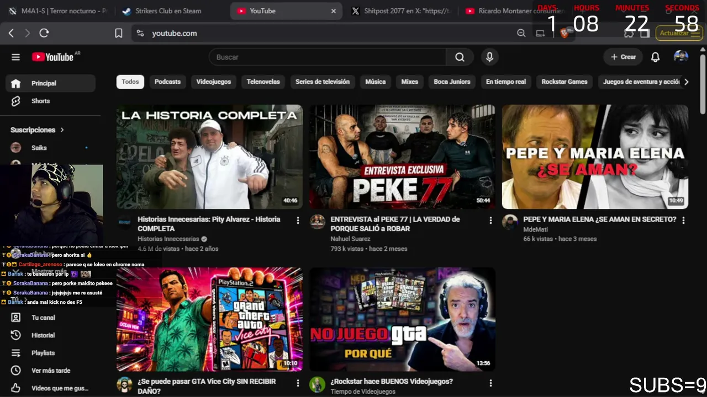Viewport: 707px width, 397px height.
Task: Play the No Juego GTA thumbnail
Action: [402, 319]
